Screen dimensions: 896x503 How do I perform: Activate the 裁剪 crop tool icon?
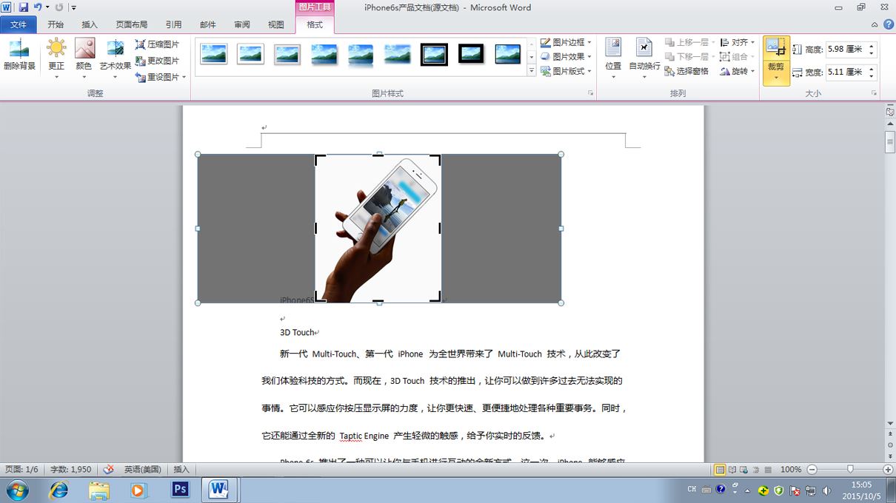pos(776,48)
